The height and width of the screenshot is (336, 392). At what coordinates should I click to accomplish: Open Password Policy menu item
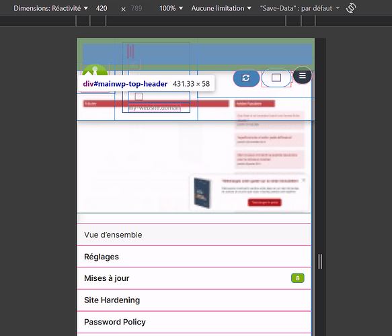point(194,322)
